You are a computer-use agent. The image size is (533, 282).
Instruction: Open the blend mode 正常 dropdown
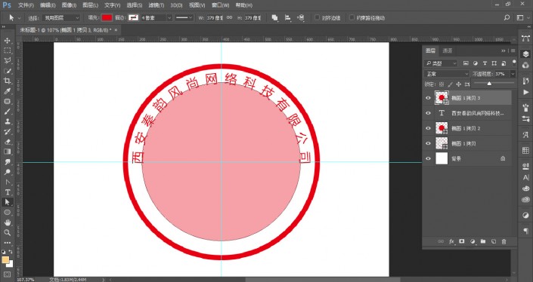(447, 74)
